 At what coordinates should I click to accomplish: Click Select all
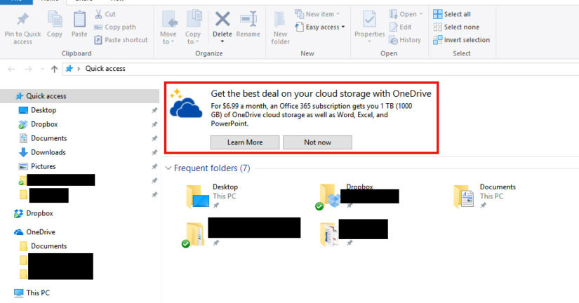point(452,14)
